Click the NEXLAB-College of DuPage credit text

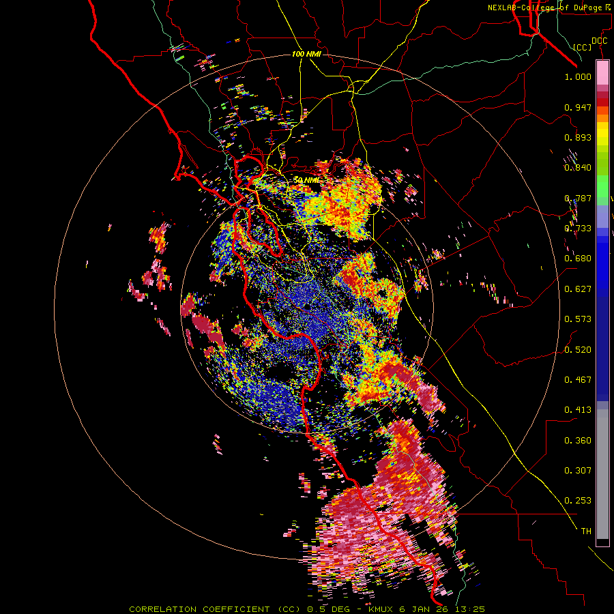(550, 8)
